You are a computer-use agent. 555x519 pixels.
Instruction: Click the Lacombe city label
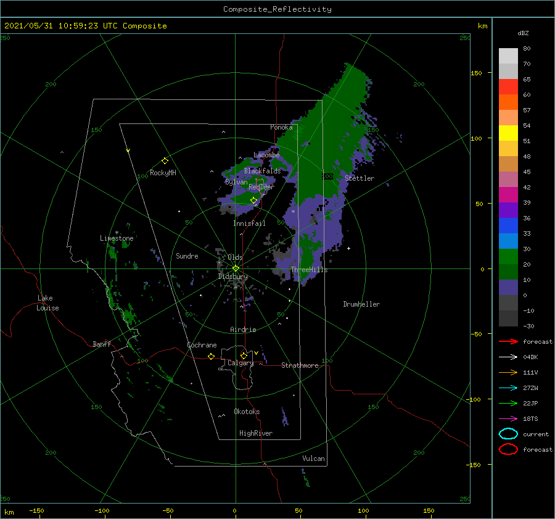pyautogui.click(x=266, y=155)
